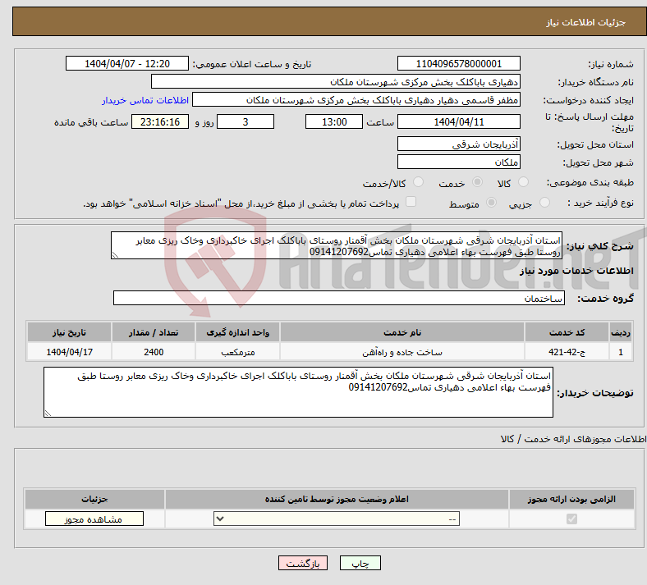
Task: Click the نام دستگاه خریدار field
Action: tap(336, 81)
